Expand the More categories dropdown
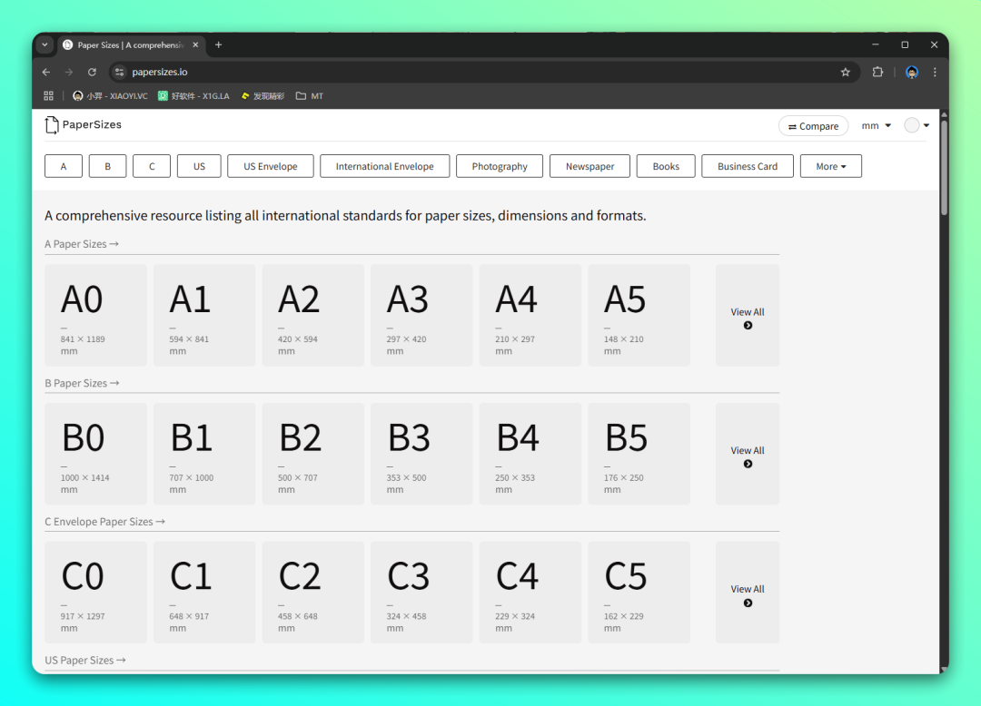The width and height of the screenshot is (981, 706). pyautogui.click(x=830, y=166)
